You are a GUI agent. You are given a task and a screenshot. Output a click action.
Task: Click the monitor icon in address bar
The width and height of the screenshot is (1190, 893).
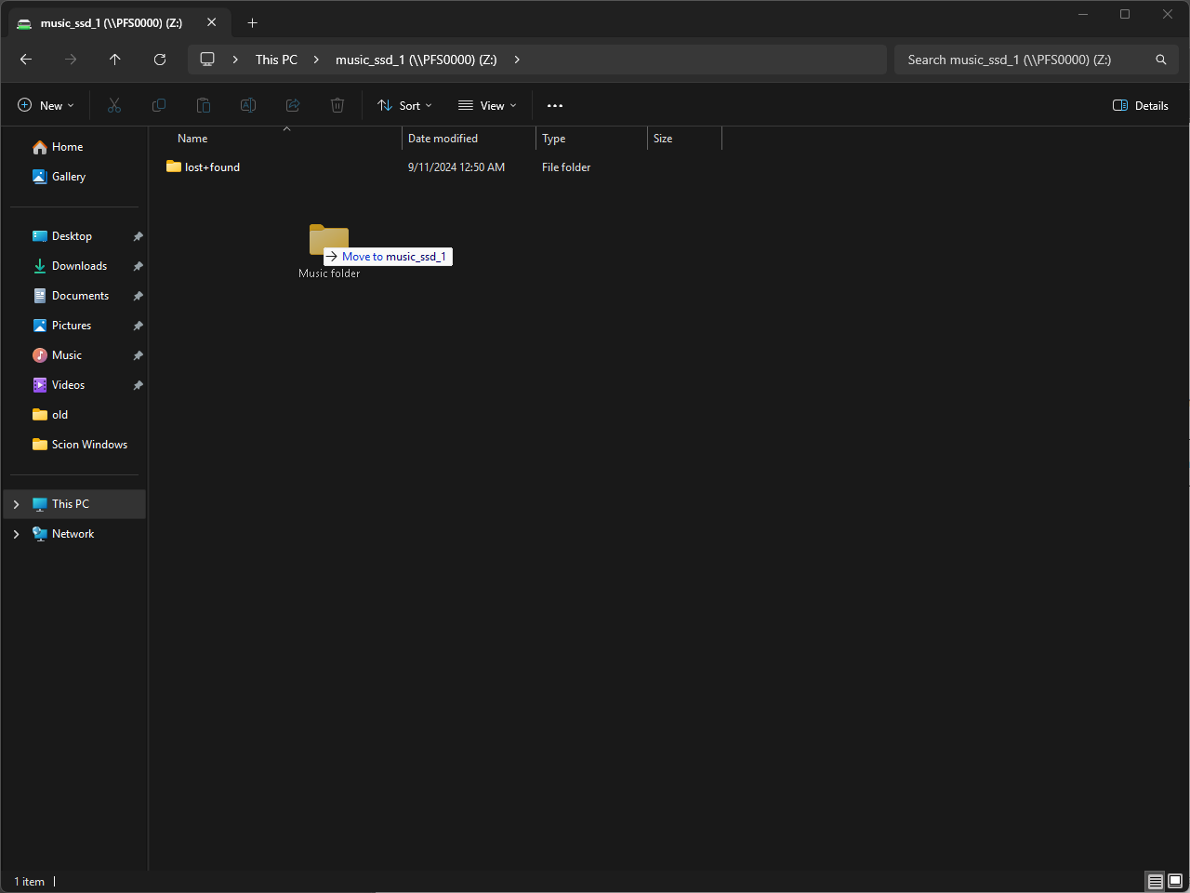click(207, 60)
